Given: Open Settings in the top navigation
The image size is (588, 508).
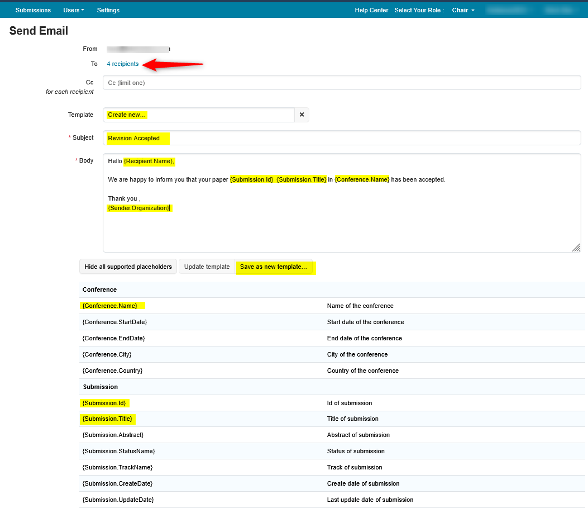Looking at the screenshot, I should pos(108,10).
